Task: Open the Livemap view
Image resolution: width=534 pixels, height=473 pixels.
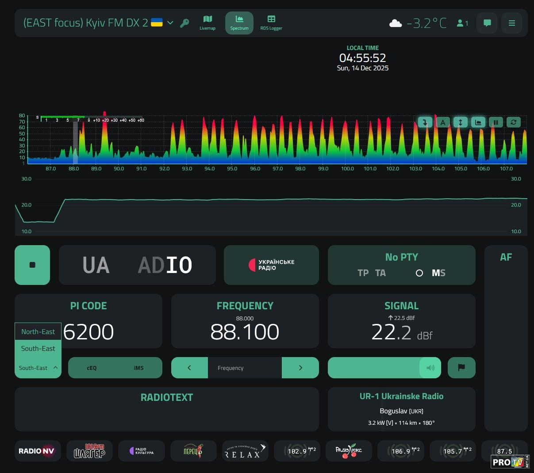Action: pos(207,23)
